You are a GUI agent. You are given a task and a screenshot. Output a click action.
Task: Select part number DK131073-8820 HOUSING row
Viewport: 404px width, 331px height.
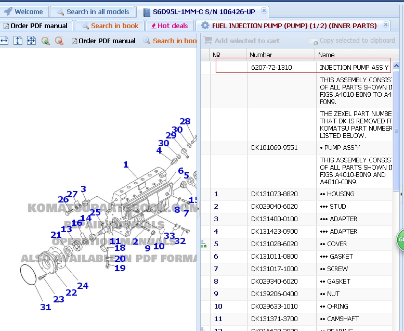(296, 194)
